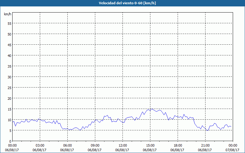Click the 12:00 time axis label
The width and height of the screenshot is (245, 153).
pyautogui.click(x=123, y=145)
